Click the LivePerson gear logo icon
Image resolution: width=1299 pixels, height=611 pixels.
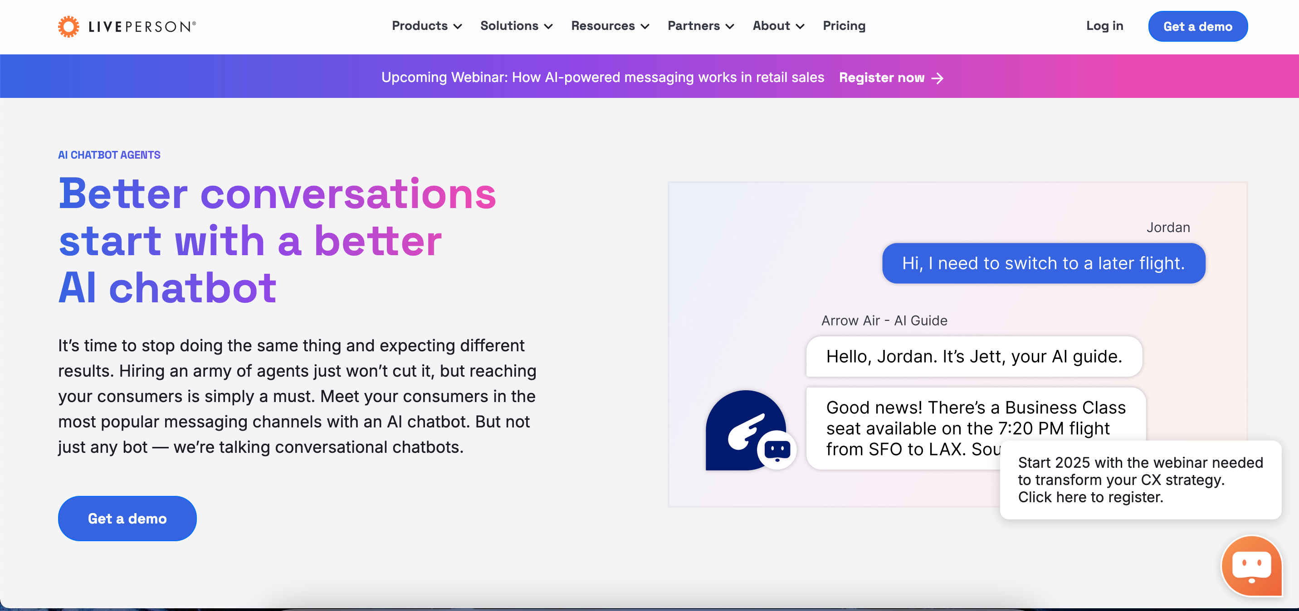click(x=68, y=26)
